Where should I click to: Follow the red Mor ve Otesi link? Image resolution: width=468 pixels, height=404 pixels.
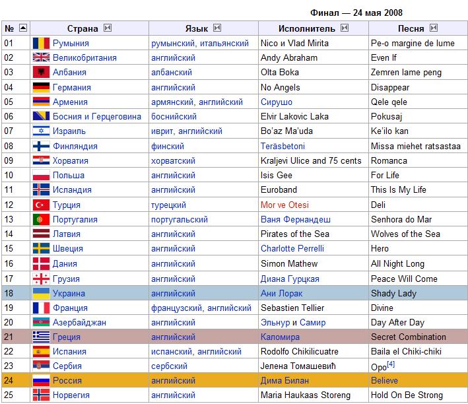click(x=284, y=205)
